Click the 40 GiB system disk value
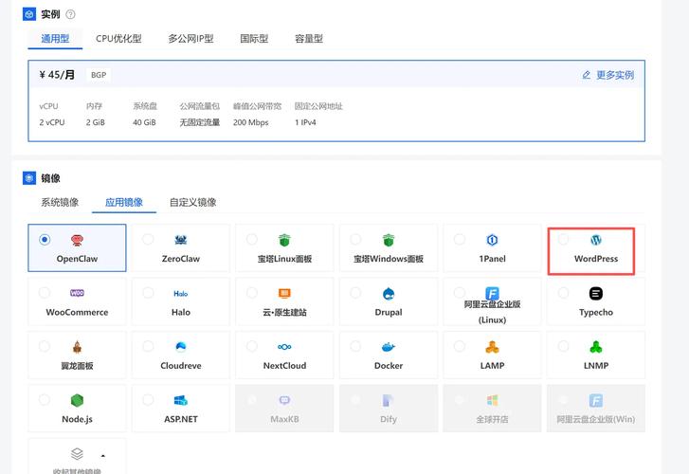This screenshot has height=474, width=689. (x=144, y=122)
